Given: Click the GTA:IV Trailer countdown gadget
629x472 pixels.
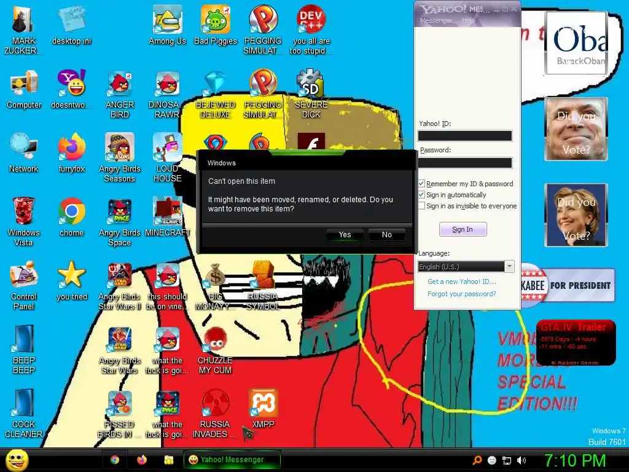Looking at the screenshot, I should [x=576, y=343].
